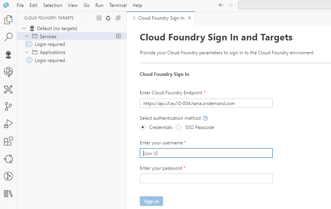Click the Sign in button
Image resolution: width=331 pixels, height=209 pixels.
pyautogui.click(x=151, y=201)
